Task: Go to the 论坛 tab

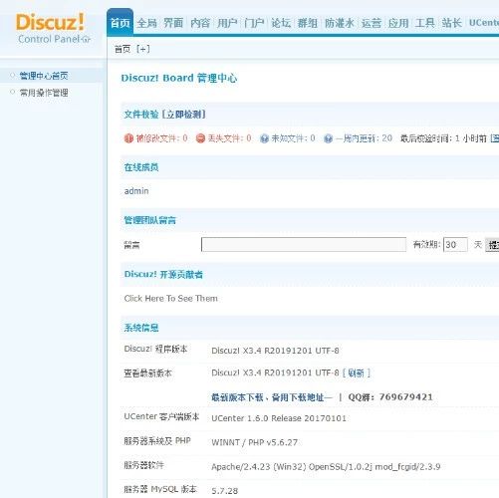Action: [281, 23]
